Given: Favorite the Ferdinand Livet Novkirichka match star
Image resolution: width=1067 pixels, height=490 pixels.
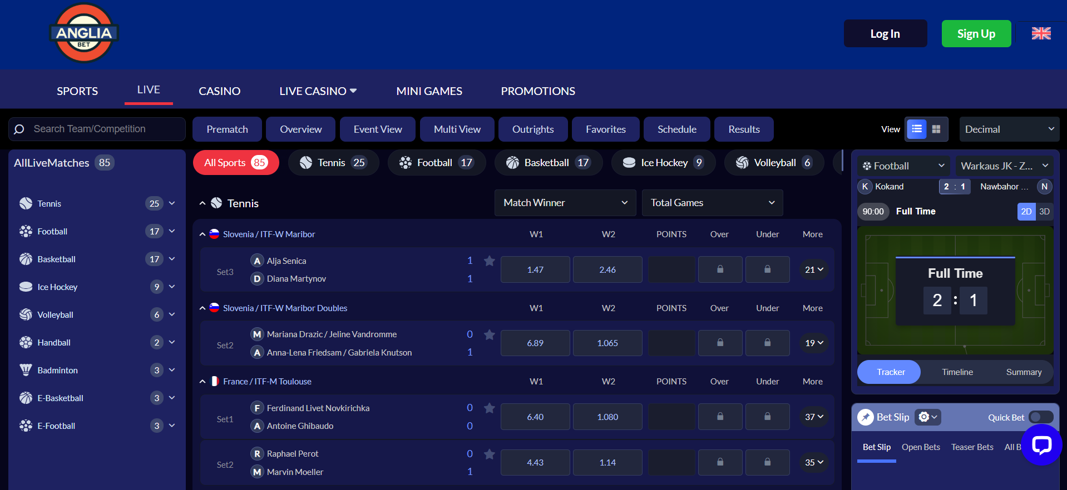Looking at the screenshot, I should coord(490,408).
